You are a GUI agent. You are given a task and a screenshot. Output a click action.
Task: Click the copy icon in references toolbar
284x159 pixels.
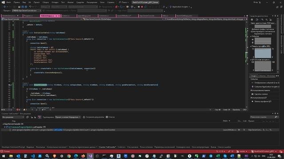28,117
